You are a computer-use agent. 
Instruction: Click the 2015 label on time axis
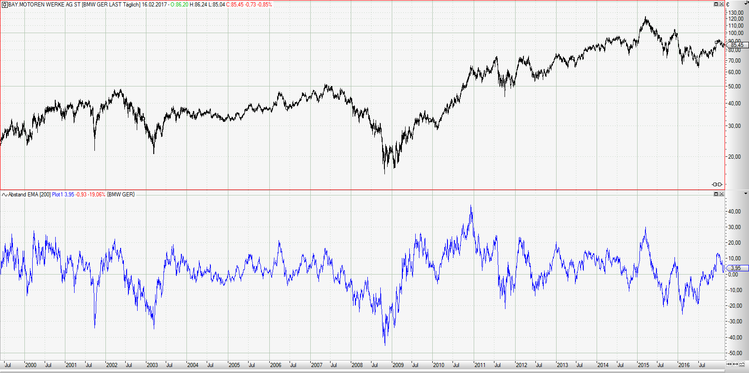(x=643, y=365)
